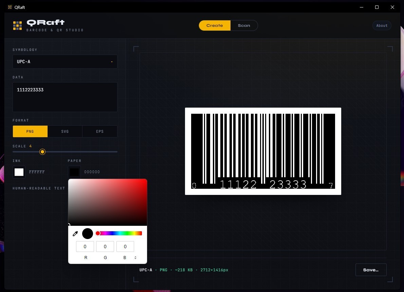
Task: Maximize the QRaft window
Action: tap(377, 7)
